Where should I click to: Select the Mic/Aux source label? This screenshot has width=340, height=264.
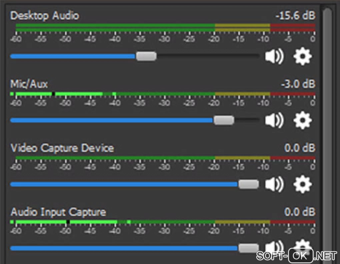tap(29, 84)
